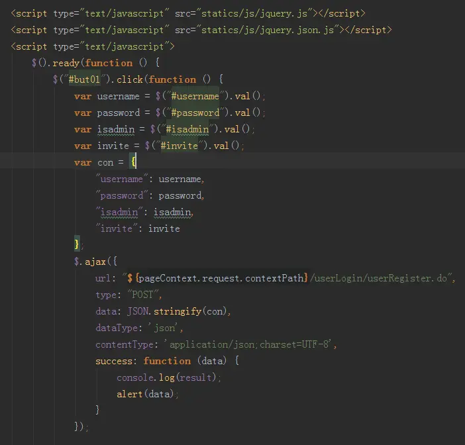Click the contentType property key
The width and height of the screenshot is (465, 445).
coord(125,344)
